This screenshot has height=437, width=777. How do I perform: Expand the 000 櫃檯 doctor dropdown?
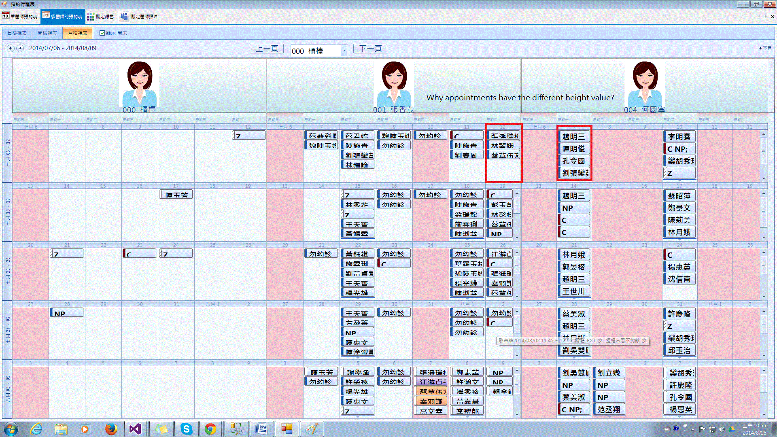[344, 51]
